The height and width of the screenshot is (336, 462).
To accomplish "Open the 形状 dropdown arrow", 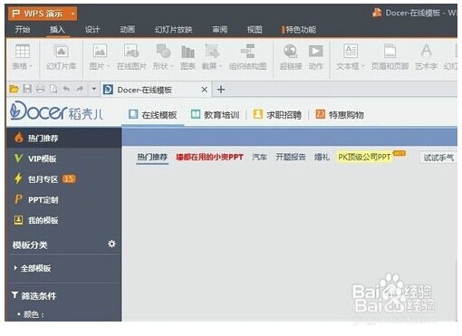I will (172, 66).
